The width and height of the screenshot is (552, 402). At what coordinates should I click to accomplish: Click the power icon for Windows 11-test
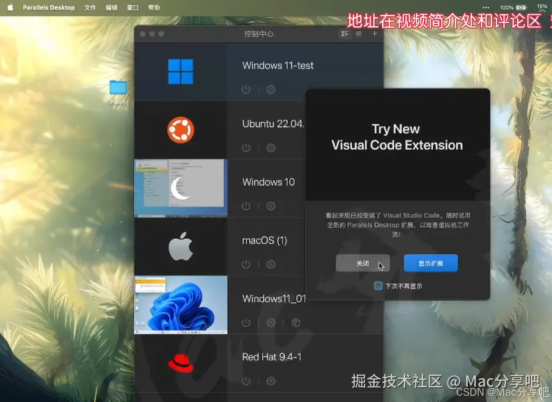(x=246, y=89)
